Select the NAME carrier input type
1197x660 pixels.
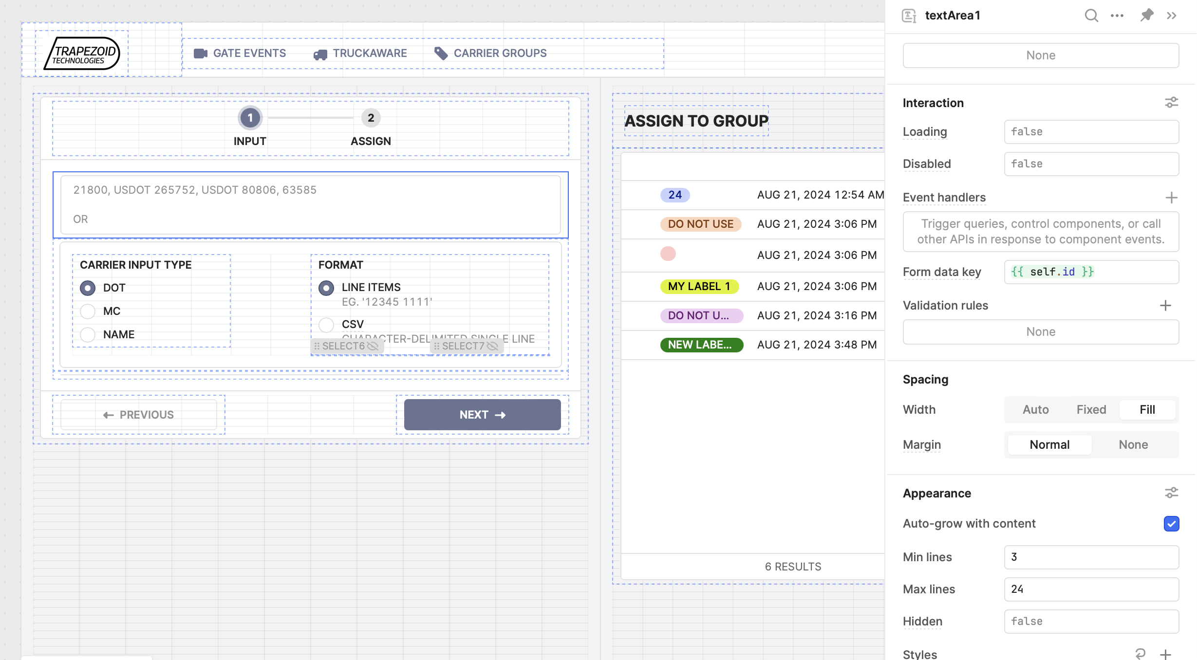click(x=88, y=334)
